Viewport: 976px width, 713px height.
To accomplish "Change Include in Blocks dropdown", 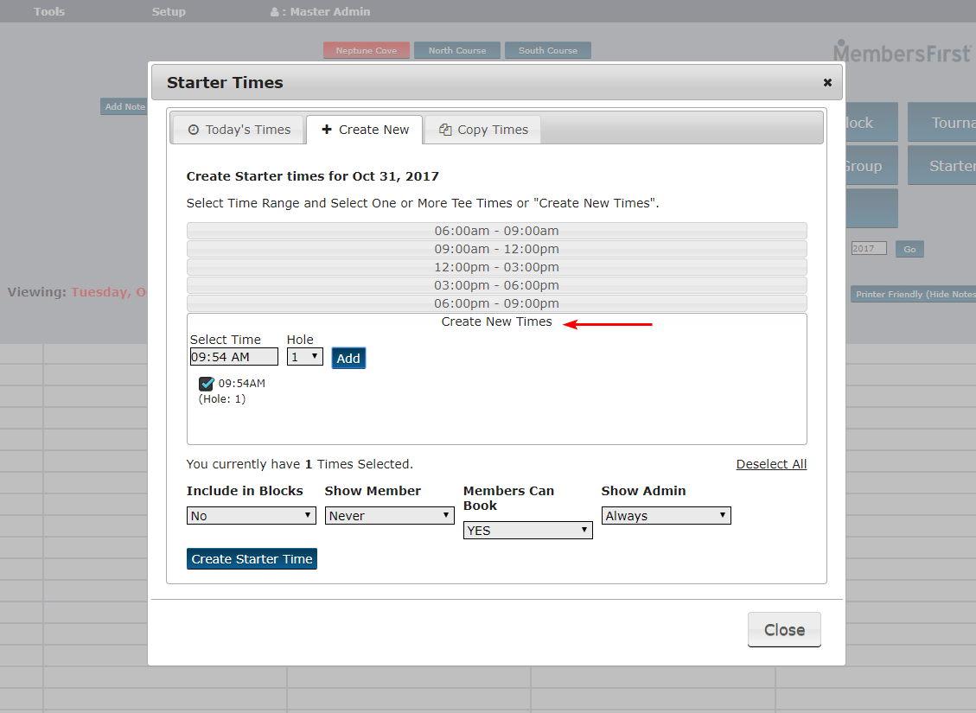I will [x=251, y=515].
